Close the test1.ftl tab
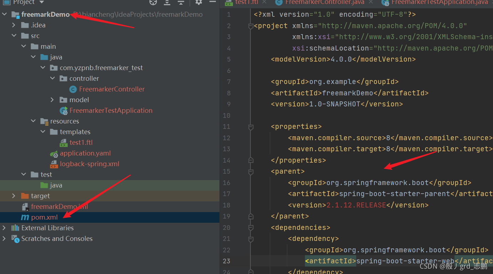The height and width of the screenshot is (274, 493). (264, 2)
